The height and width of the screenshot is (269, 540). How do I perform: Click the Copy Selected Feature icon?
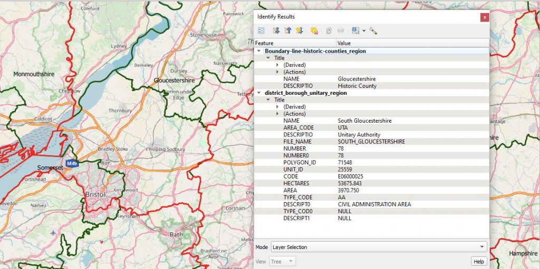click(329, 31)
